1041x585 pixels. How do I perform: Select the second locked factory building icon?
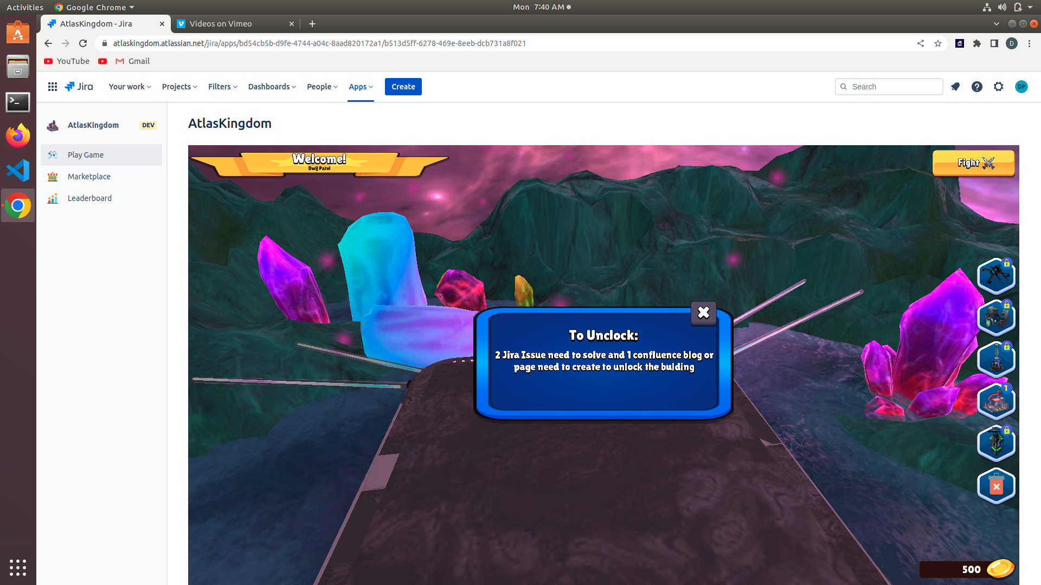coord(996,317)
